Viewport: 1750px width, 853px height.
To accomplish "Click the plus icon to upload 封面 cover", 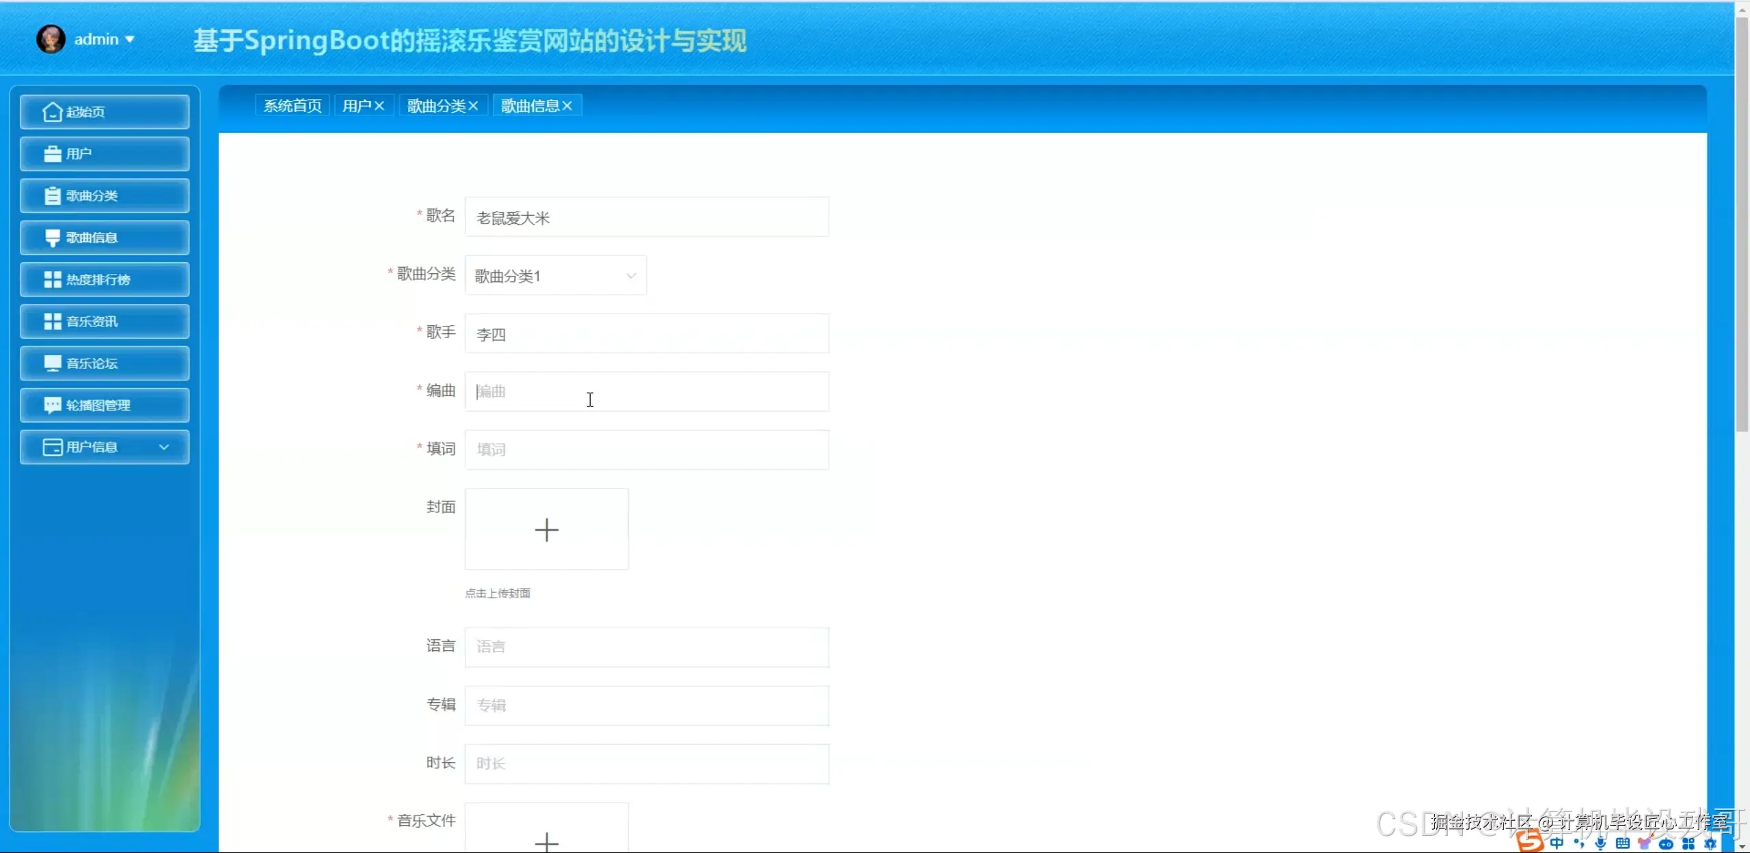I will tap(546, 529).
